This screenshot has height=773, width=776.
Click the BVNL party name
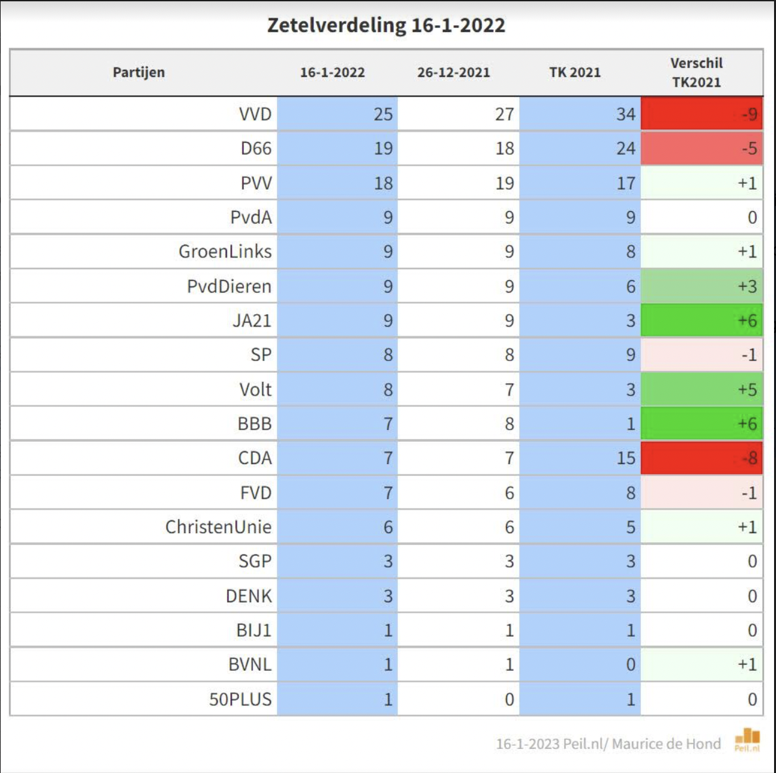(250, 665)
